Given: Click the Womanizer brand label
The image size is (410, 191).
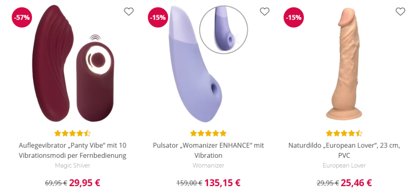Looking at the screenshot, I should pos(208,165).
